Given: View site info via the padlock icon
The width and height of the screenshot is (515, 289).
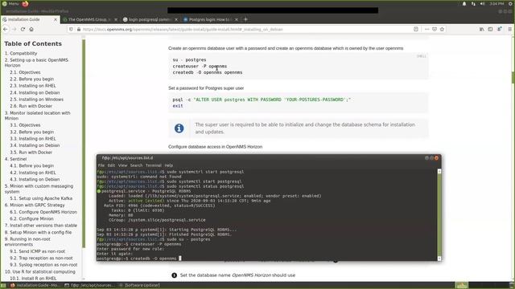Looking at the screenshot, I should click(79, 29).
